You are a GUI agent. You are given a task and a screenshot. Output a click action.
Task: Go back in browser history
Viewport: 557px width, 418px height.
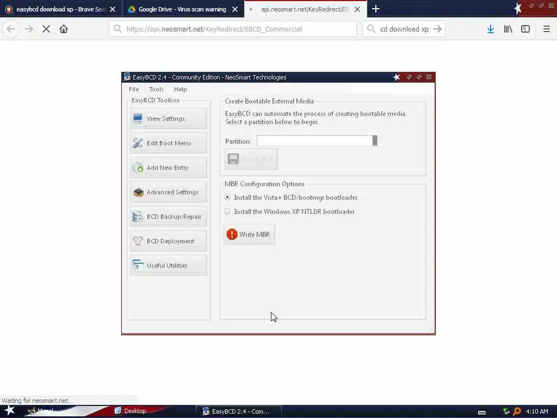[x=11, y=29]
